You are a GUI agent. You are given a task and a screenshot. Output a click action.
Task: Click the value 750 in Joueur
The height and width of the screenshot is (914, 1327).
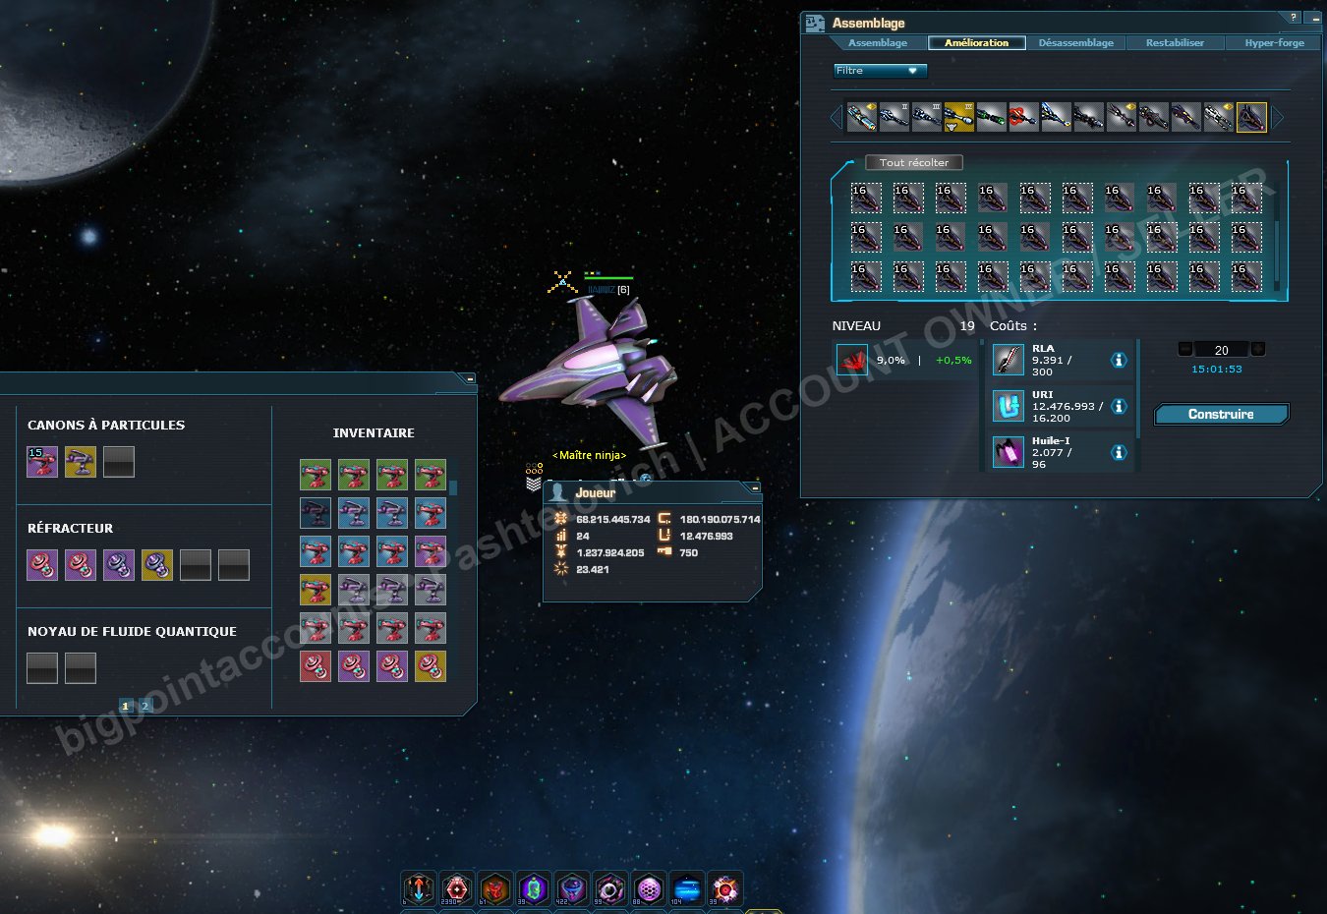pos(688,553)
